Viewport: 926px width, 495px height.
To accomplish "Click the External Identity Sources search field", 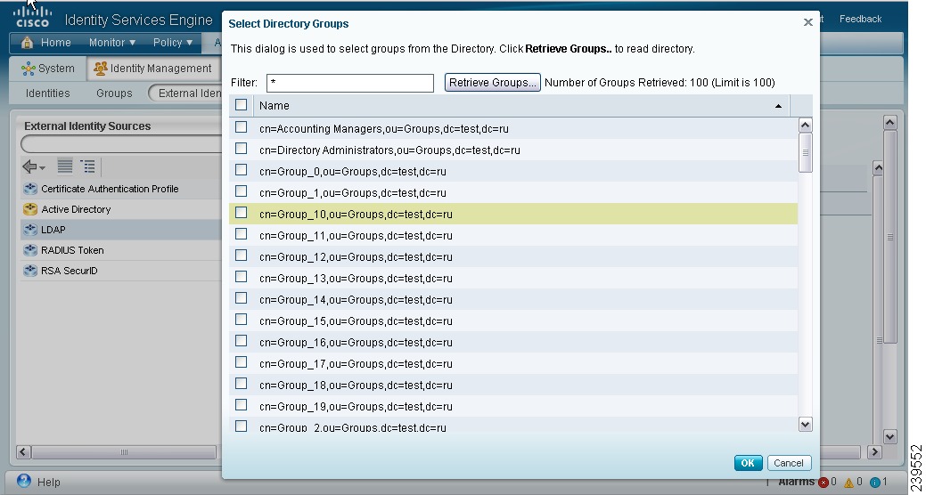I will pyautogui.click(x=122, y=144).
